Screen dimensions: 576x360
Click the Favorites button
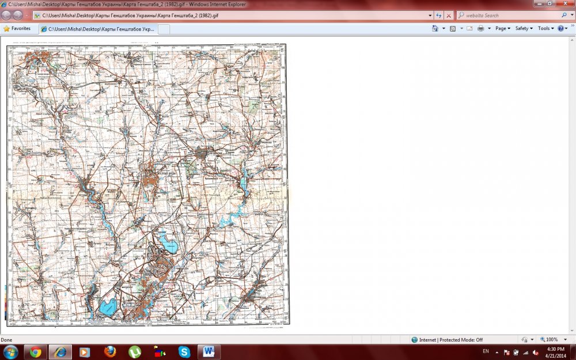[17, 28]
